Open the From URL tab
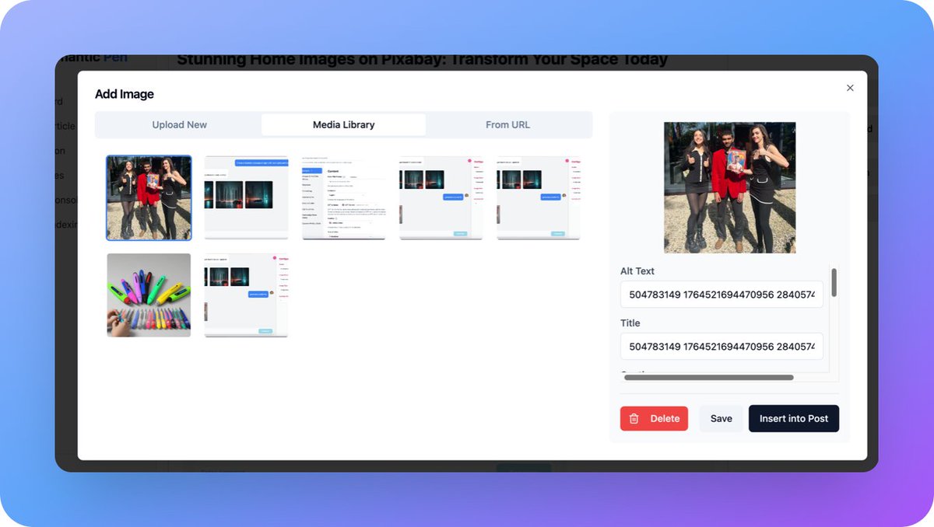 [x=507, y=124]
